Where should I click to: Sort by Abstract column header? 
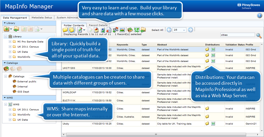162,45
